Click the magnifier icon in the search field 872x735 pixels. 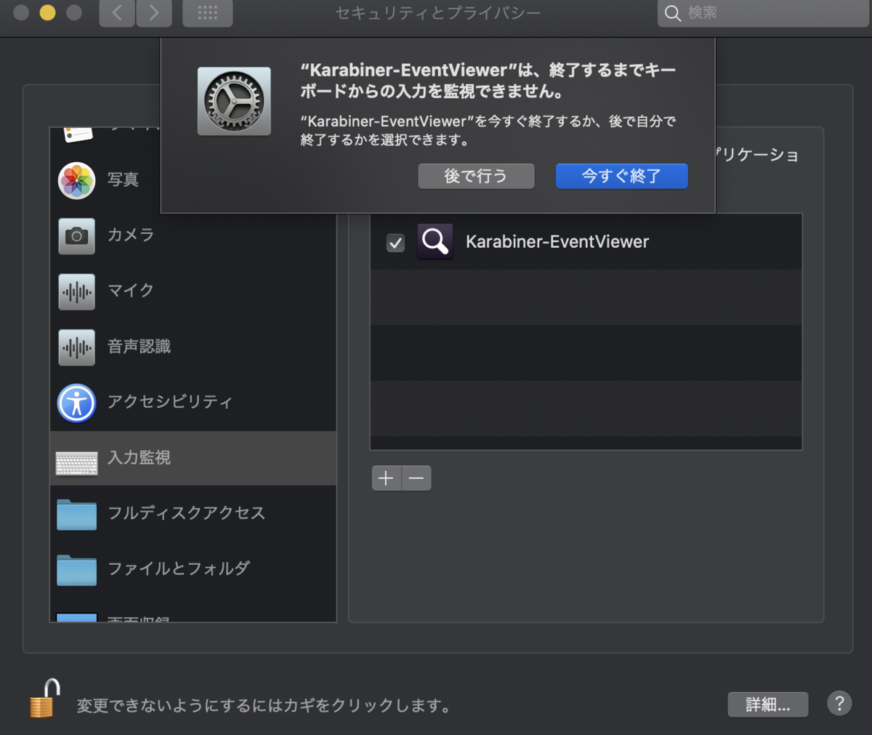pos(673,13)
